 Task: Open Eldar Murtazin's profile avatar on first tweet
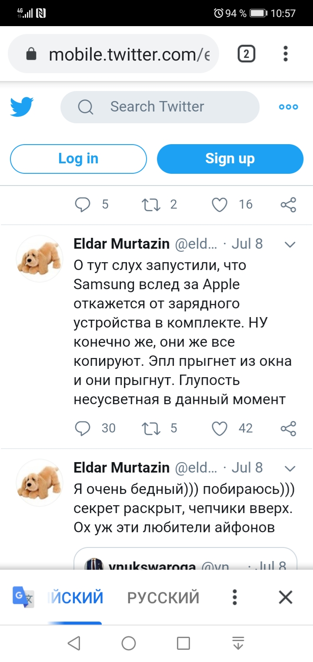coord(40,259)
